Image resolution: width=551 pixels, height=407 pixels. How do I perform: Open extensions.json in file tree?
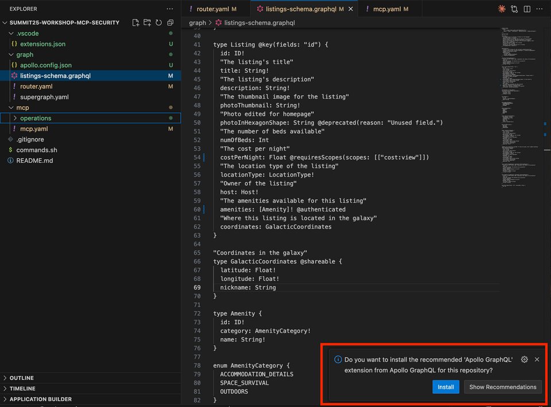point(90,44)
